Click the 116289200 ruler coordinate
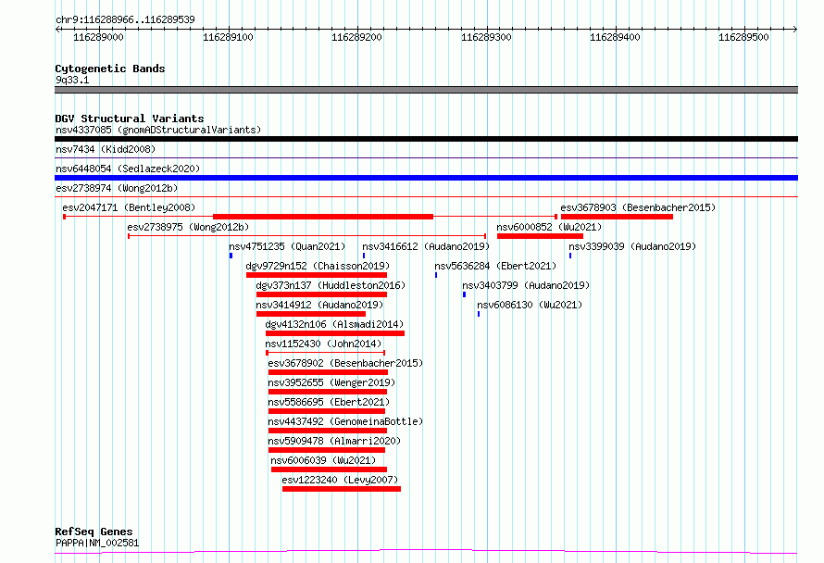The image size is (824, 563). point(356,37)
